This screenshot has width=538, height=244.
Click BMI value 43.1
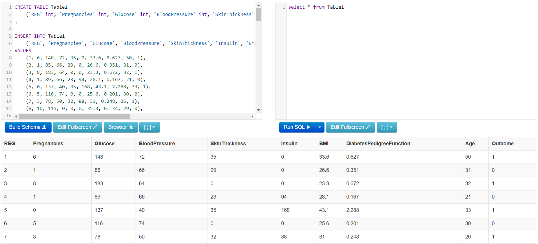324,210
